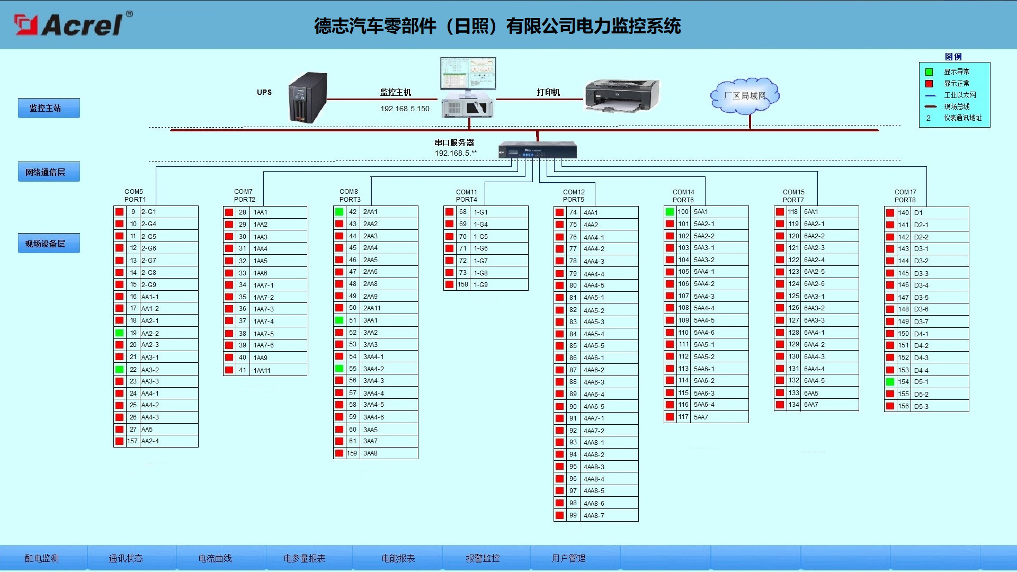Image resolution: width=1017 pixels, height=572 pixels.
Task: Click red status indicator for 1-G9
Action: pos(450,285)
